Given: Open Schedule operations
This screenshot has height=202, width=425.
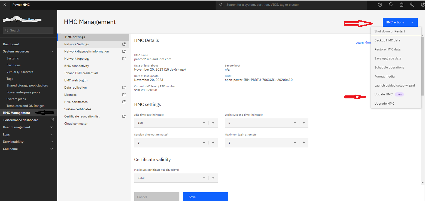Looking at the screenshot, I should pyautogui.click(x=396, y=67).
